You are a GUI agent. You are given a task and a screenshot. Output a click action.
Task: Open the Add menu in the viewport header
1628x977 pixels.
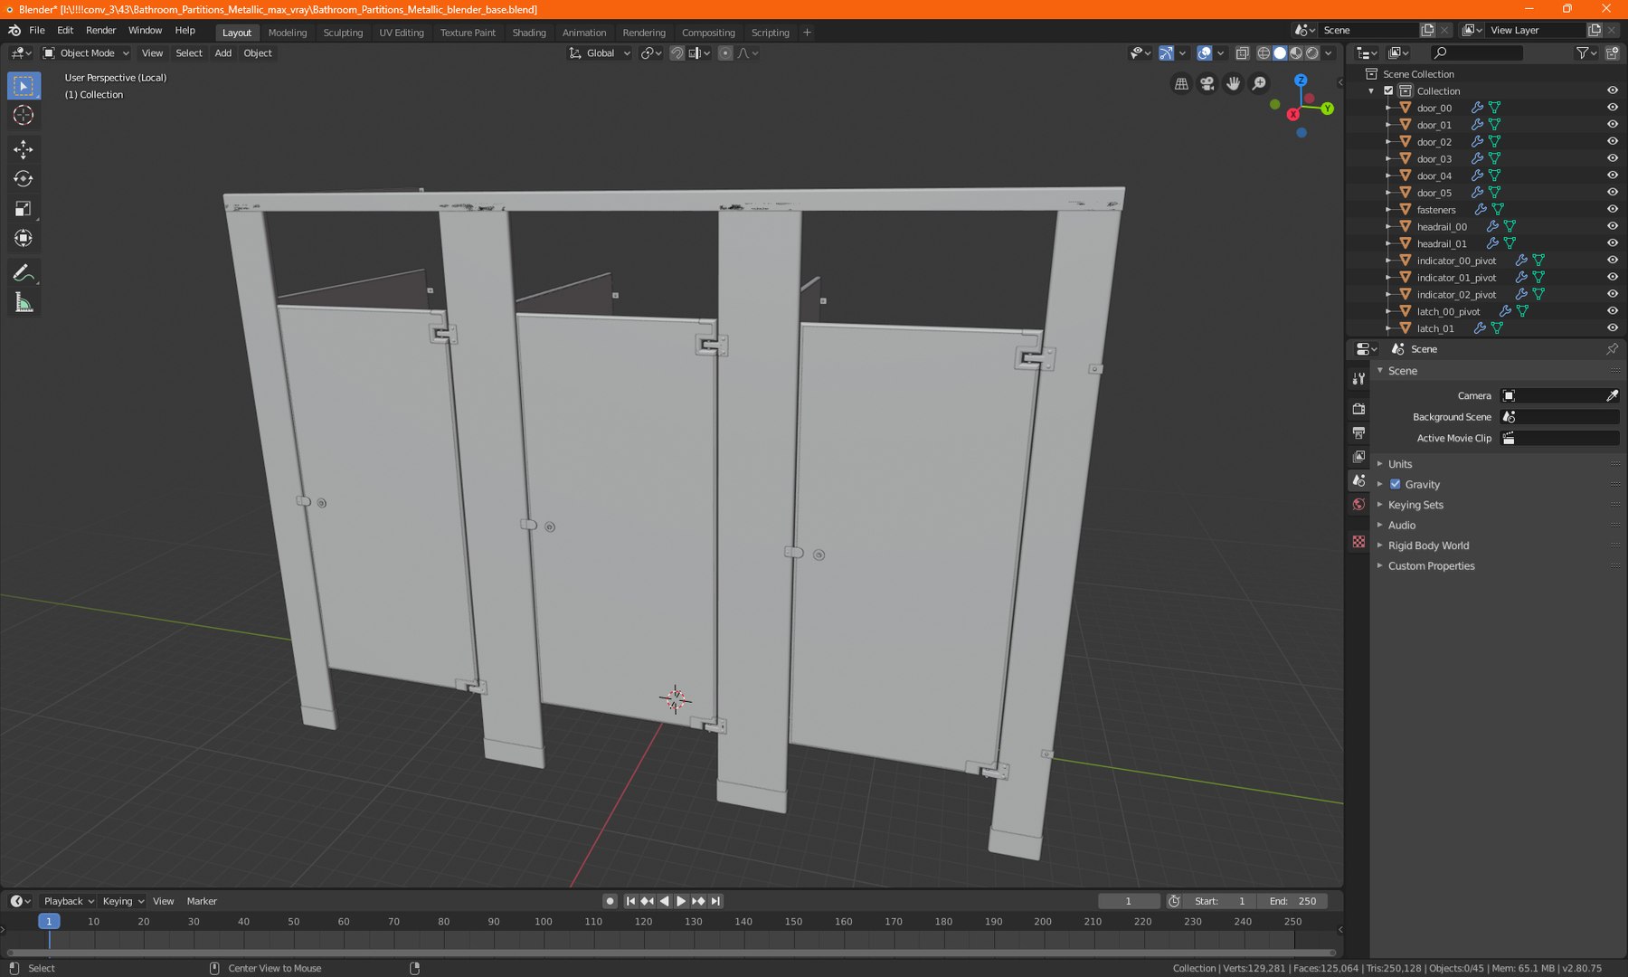tap(222, 53)
